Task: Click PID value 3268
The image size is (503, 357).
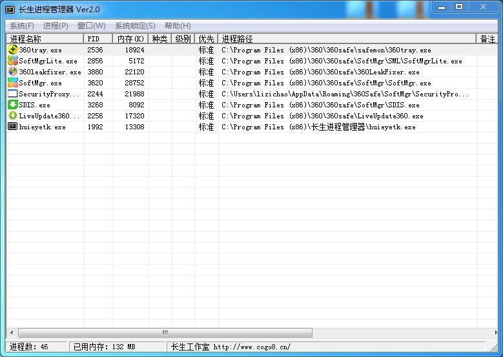Action: click(96, 105)
